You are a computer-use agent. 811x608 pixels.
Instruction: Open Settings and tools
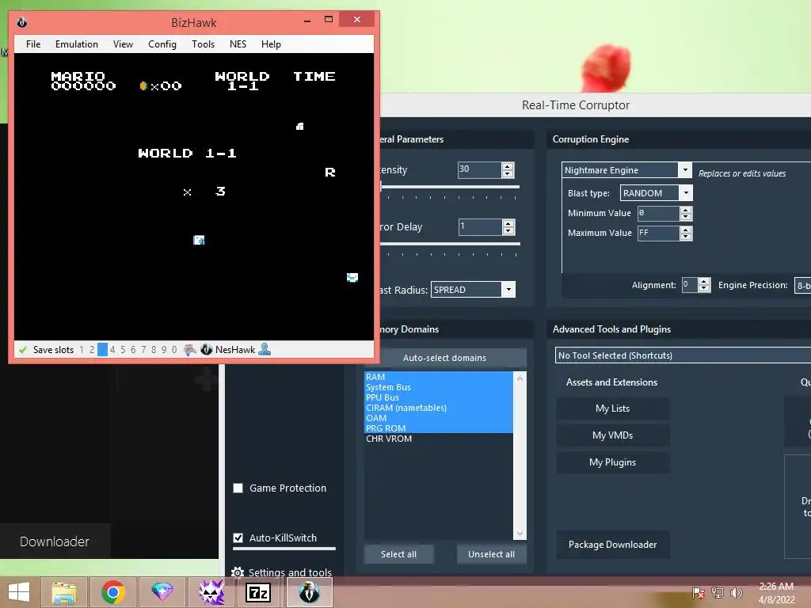pos(290,572)
